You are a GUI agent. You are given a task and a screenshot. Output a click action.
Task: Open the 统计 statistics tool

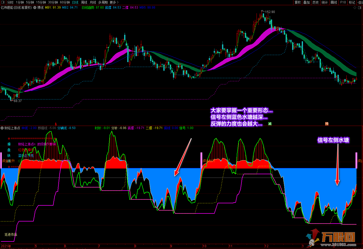click(325, 2)
